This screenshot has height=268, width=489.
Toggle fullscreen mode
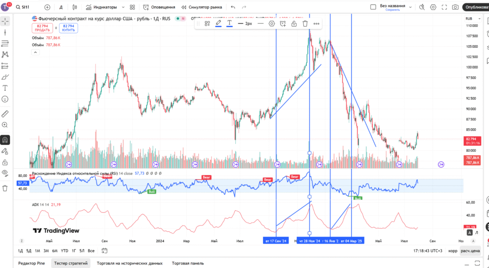pos(445,7)
